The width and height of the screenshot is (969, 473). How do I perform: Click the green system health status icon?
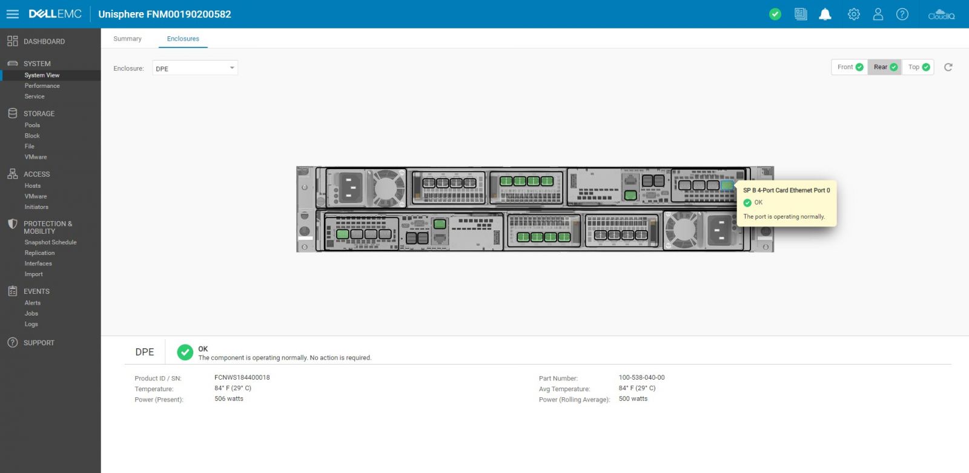coord(775,14)
